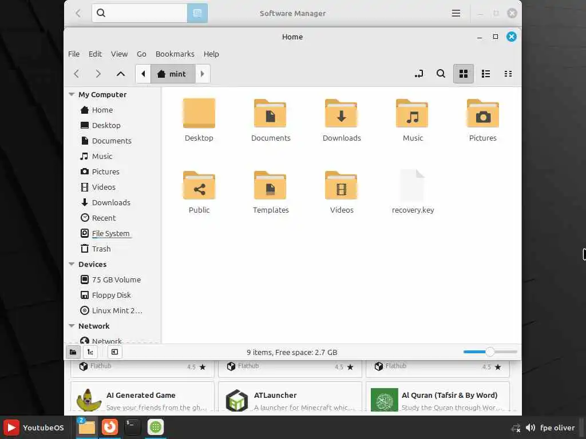Open the volume control in tray
586x439 pixels.
pyautogui.click(x=530, y=428)
